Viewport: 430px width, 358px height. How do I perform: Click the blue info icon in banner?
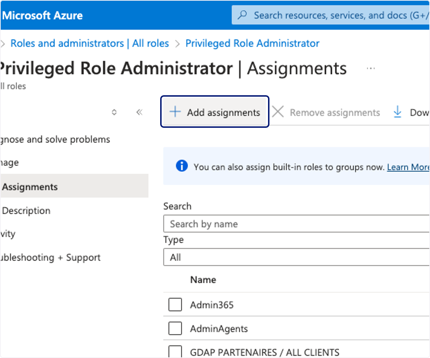(182, 166)
